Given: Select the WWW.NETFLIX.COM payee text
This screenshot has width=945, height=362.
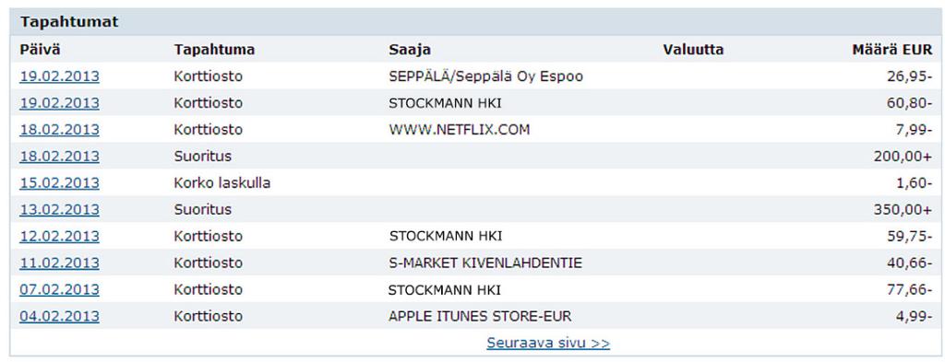Looking at the screenshot, I should click(x=460, y=130).
